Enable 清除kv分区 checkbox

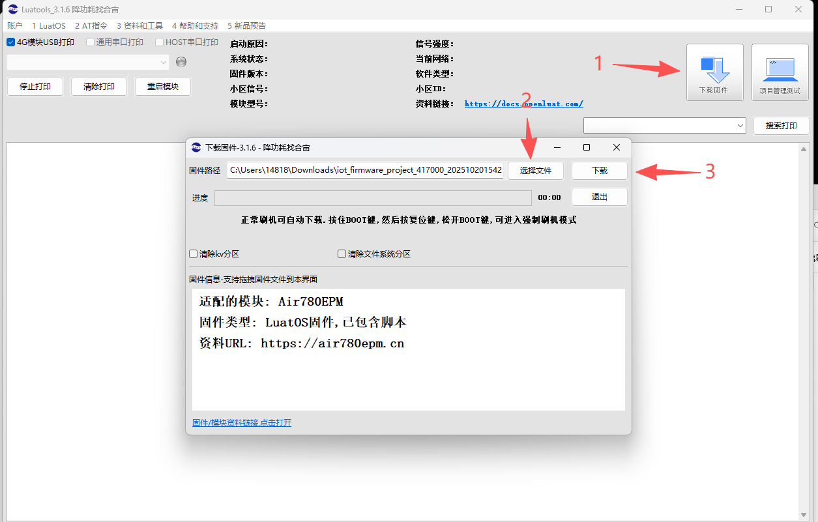tap(194, 254)
